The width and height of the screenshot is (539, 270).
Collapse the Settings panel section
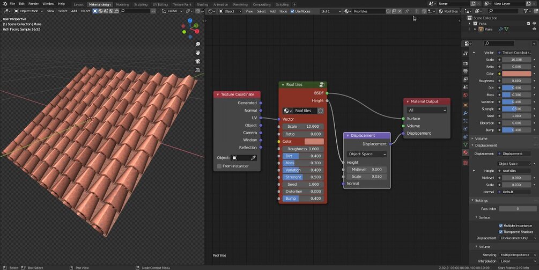pos(481,201)
